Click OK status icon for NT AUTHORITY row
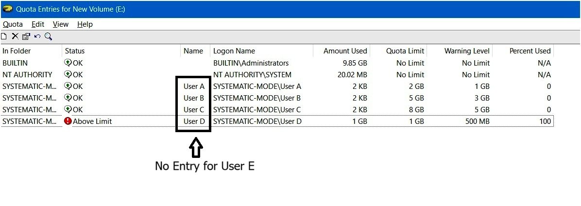 click(x=68, y=74)
